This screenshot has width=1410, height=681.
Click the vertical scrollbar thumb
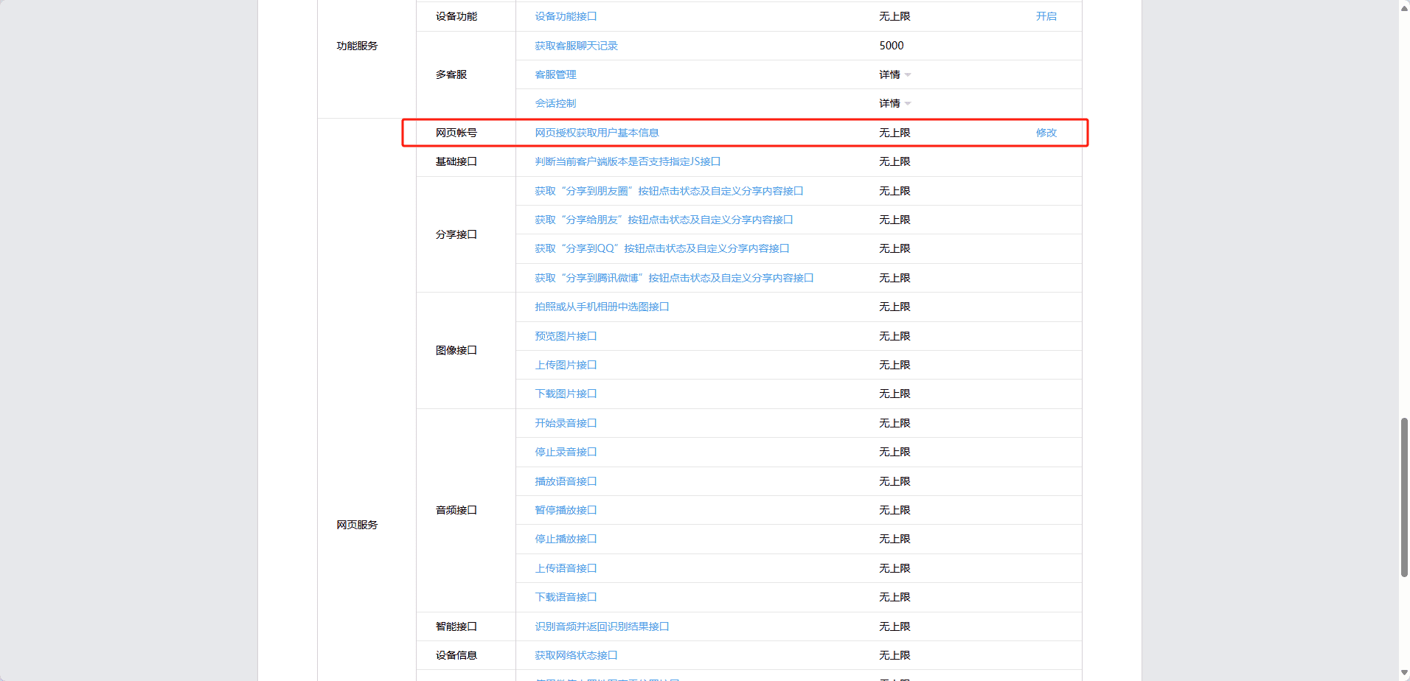tap(1404, 497)
